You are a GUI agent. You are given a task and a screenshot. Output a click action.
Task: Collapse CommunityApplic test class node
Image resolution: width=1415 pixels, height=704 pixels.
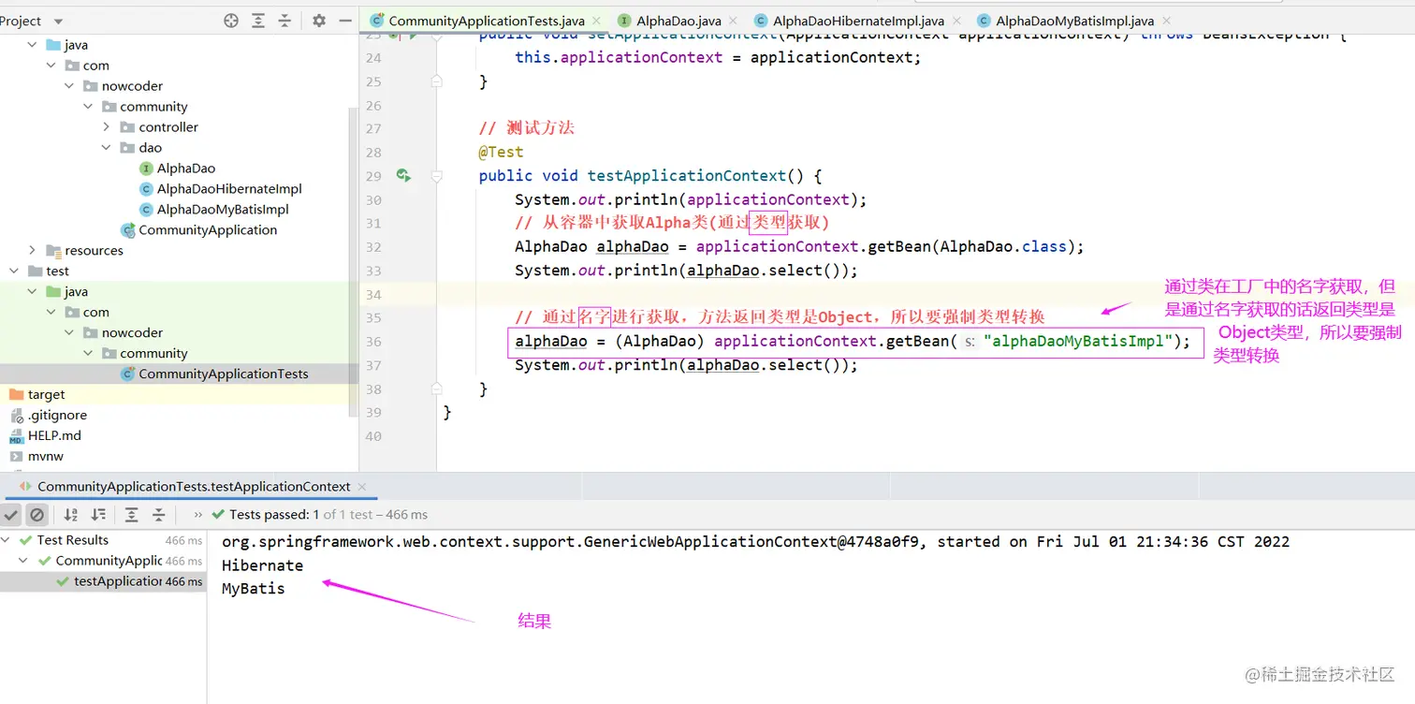point(25,561)
